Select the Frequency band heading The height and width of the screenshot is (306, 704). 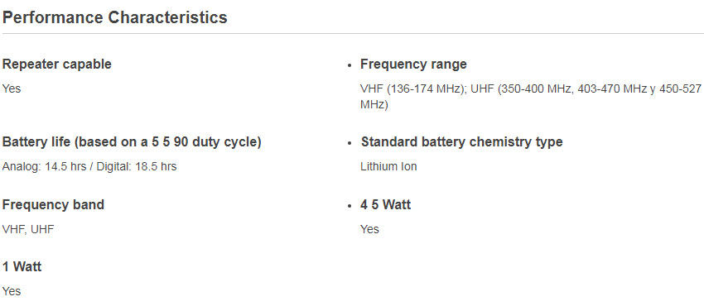[x=54, y=205]
